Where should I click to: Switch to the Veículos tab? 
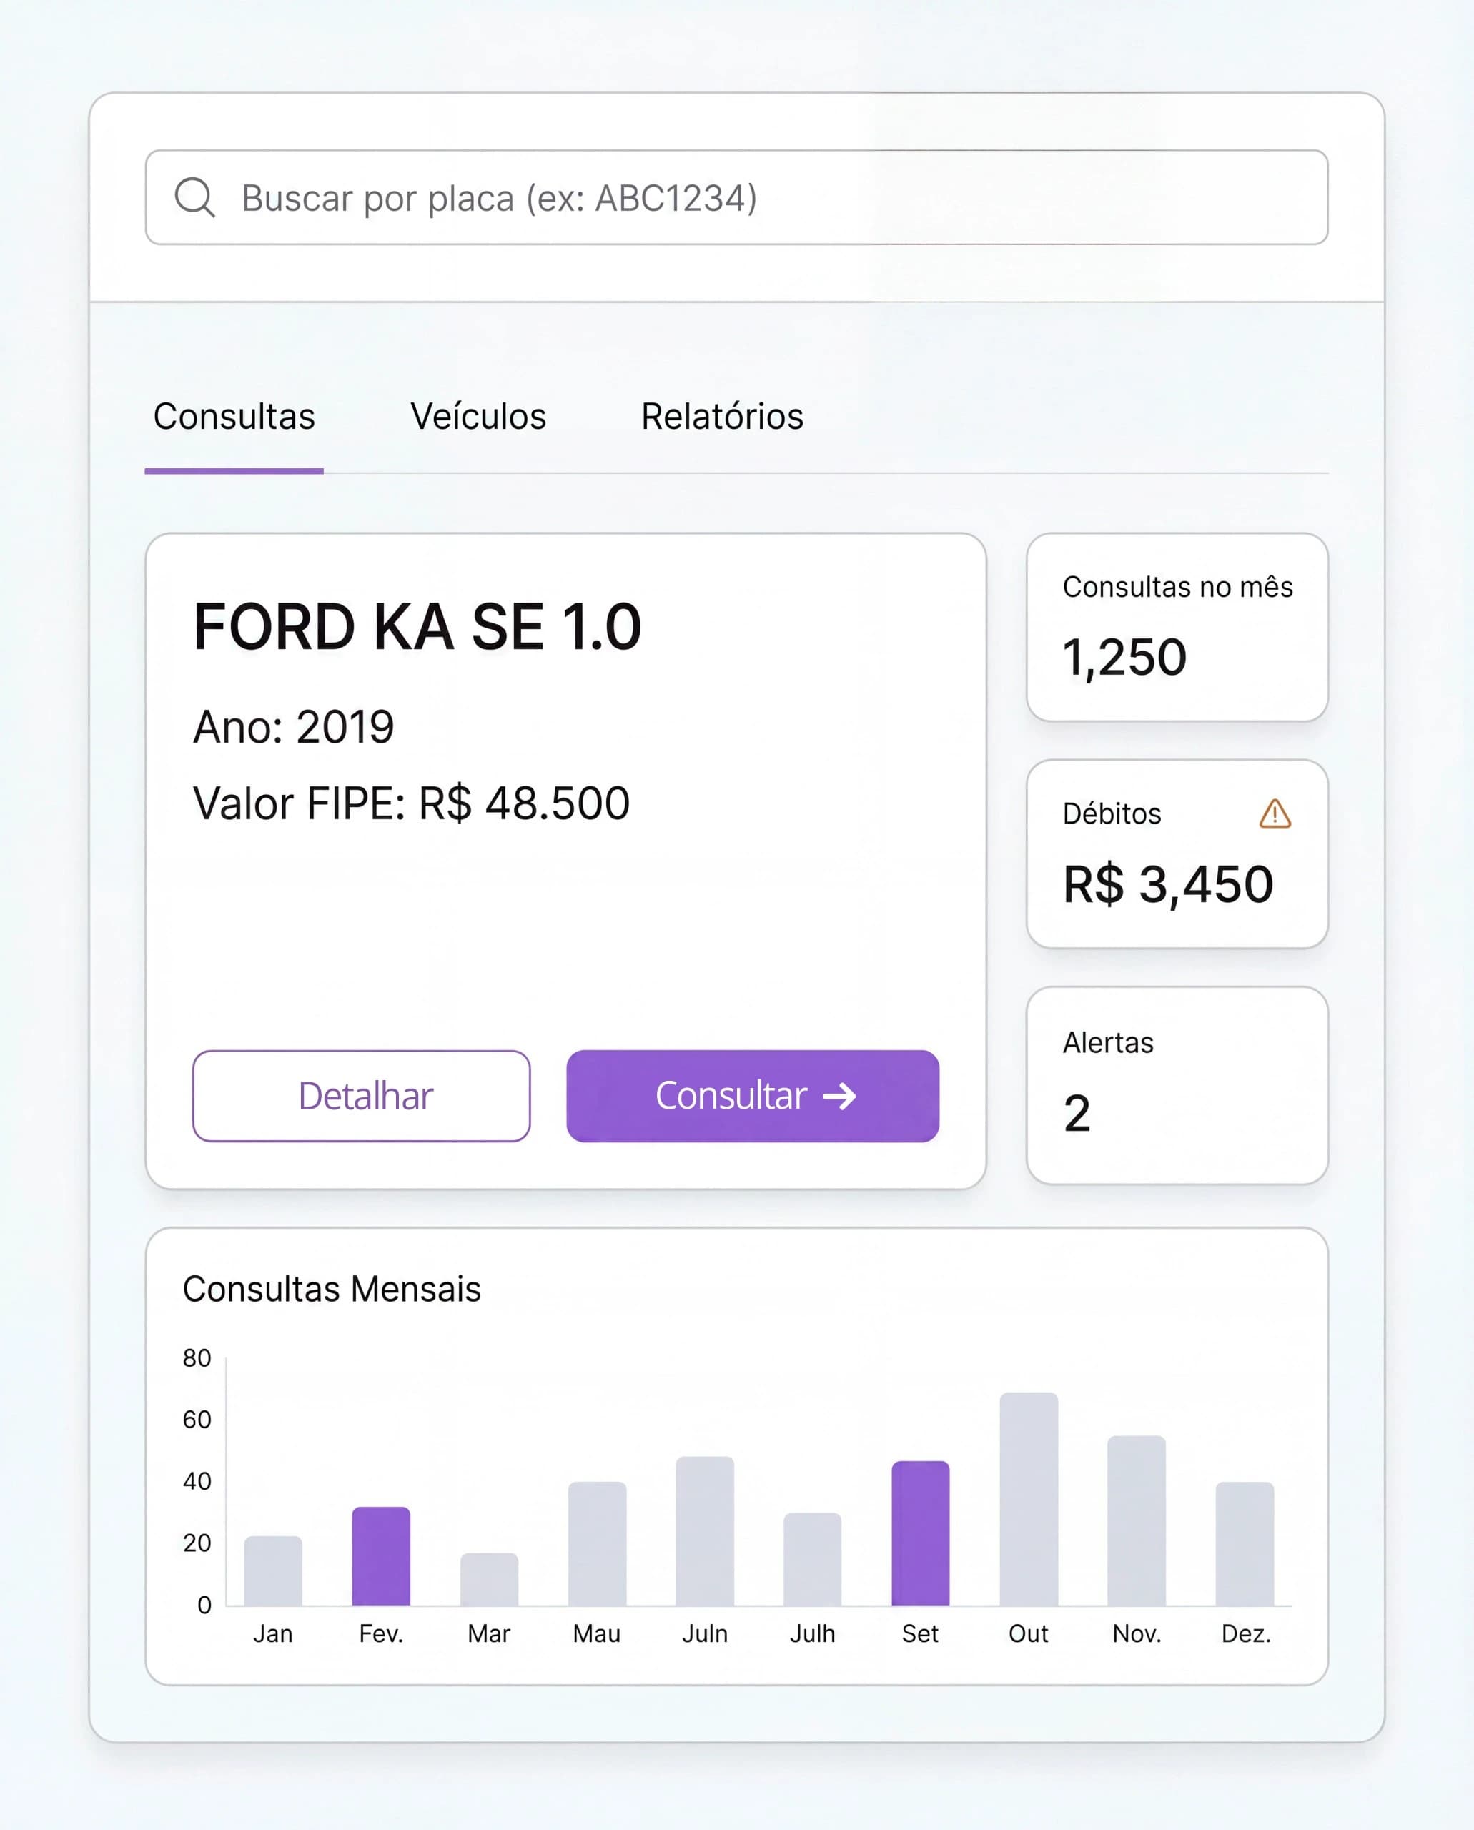(478, 417)
